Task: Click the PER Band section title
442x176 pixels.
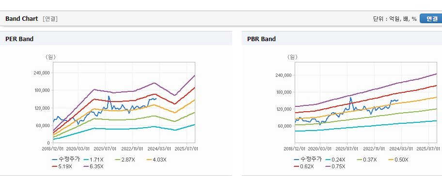Action: (x=19, y=39)
